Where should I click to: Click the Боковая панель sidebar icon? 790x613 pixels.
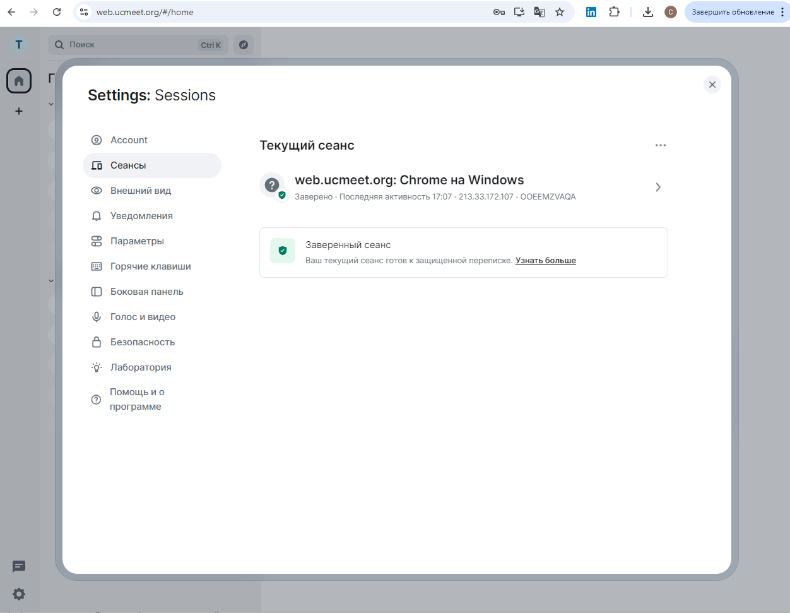click(x=96, y=291)
